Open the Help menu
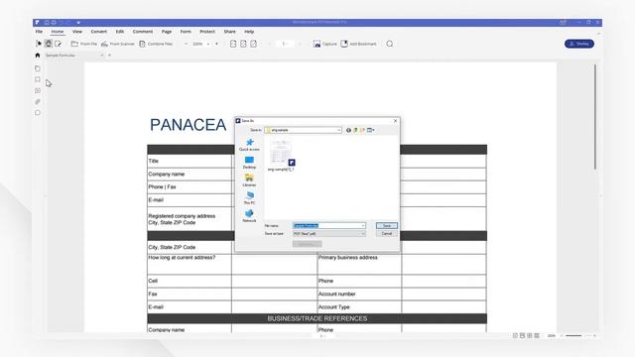The image size is (635, 357). [249, 32]
